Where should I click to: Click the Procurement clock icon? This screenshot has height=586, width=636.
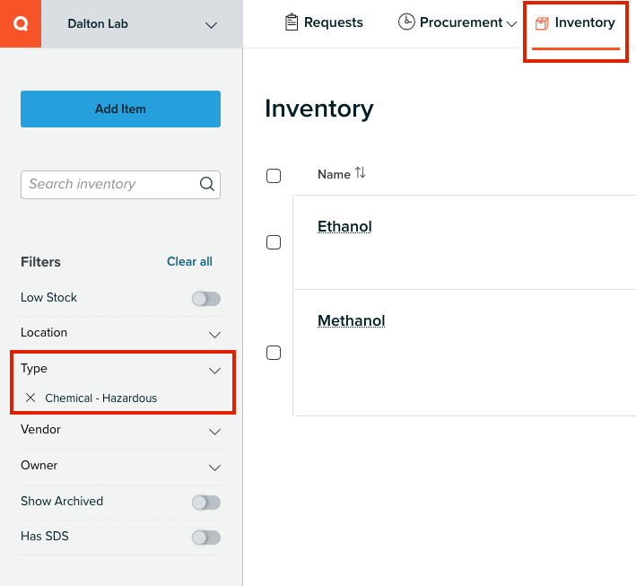point(406,22)
